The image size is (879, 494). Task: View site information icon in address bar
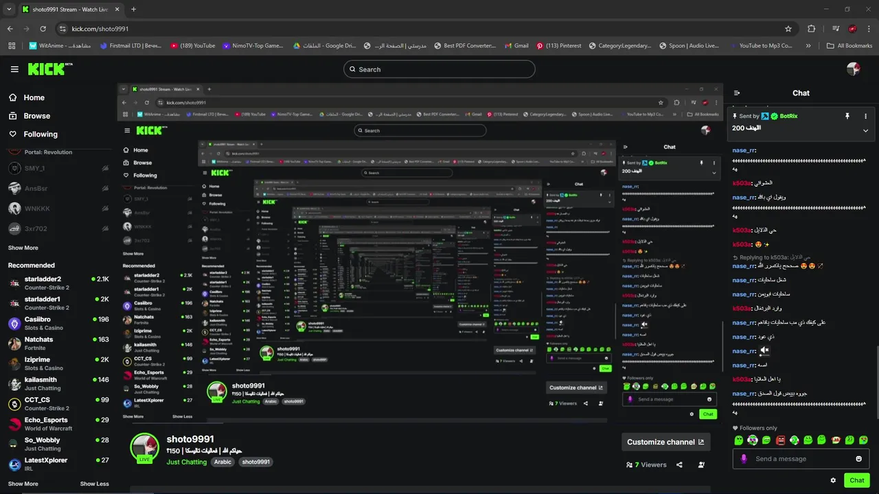coord(62,29)
